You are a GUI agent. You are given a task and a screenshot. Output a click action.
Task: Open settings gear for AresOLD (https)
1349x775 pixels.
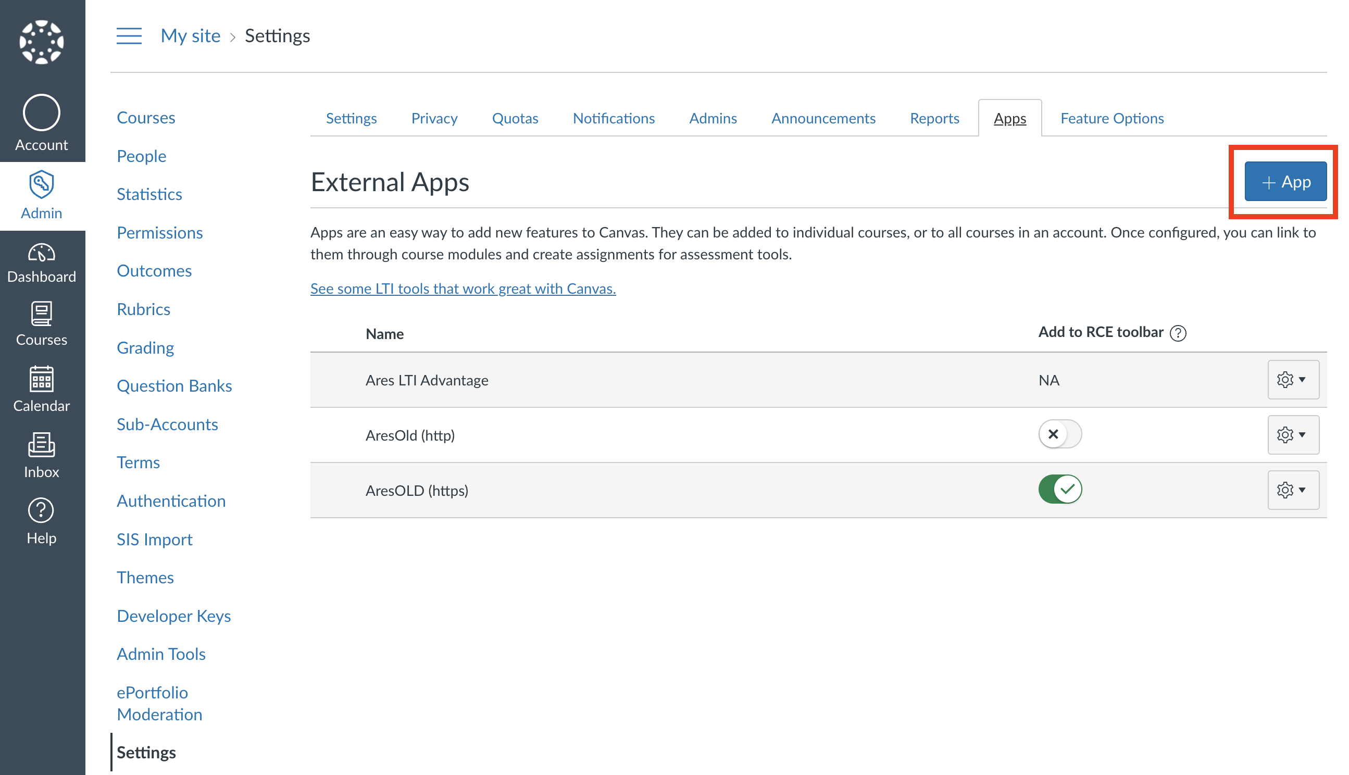click(x=1293, y=490)
